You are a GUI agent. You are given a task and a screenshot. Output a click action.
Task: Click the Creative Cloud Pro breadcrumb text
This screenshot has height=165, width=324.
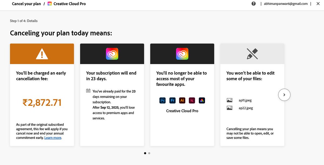(70, 4)
